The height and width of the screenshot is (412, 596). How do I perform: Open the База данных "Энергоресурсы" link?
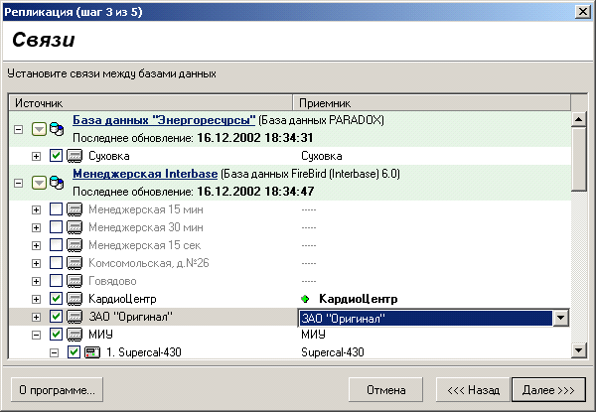point(164,120)
